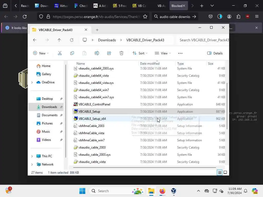Click the Delete trash icon in Explorer toolbar
This screenshot has width=263, height=197.
[x=121, y=53]
